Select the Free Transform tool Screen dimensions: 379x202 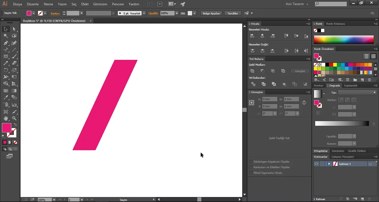pos(14,77)
